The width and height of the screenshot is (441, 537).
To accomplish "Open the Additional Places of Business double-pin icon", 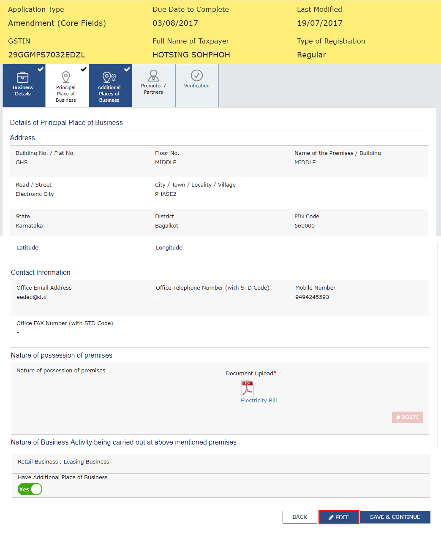I will [x=109, y=77].
